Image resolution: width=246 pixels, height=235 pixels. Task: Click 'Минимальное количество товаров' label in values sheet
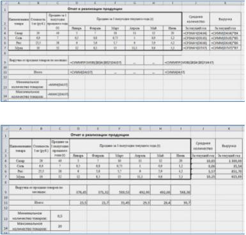[30, 216]
